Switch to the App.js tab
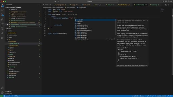Screen dimensions: 173x97 coord(74,5)
